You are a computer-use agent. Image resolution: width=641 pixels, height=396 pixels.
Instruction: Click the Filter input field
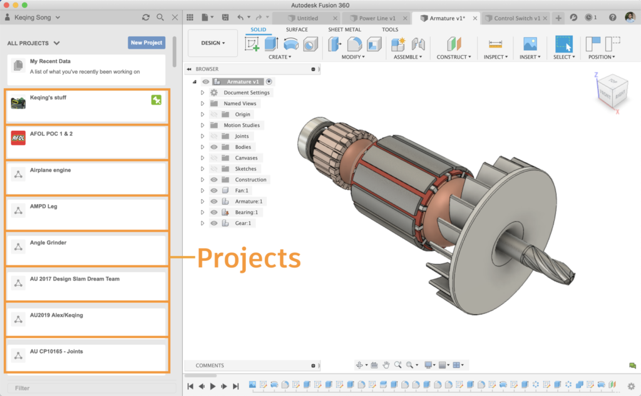click(88, 388)
